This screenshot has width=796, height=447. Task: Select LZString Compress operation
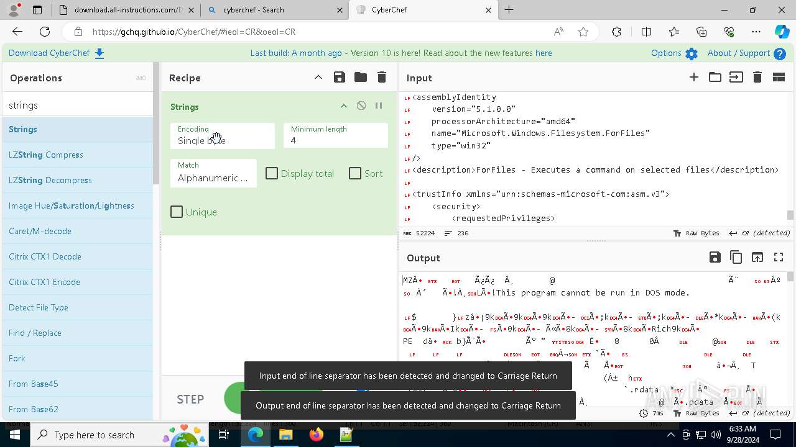point(78,155)
